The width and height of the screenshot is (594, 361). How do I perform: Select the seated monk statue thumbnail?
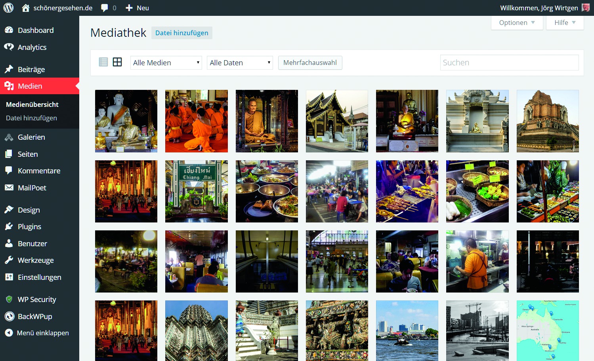point(267,121)
